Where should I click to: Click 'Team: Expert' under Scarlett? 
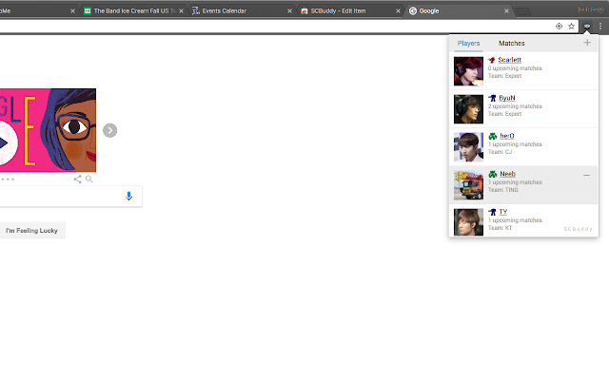click(x=504, y=76)
